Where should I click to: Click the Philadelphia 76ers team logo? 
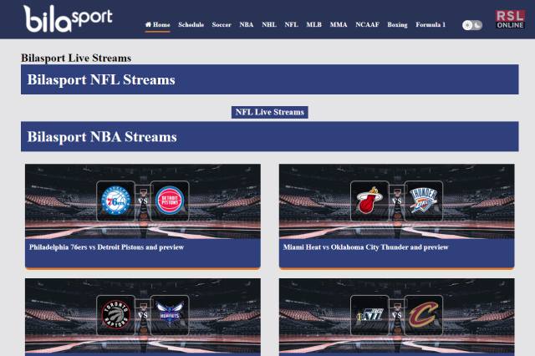[115, 201]
